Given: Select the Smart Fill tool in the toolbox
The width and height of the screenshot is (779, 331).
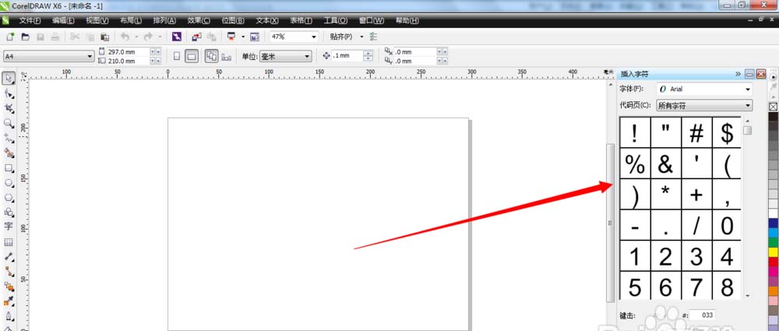Looking at the screenshot, I should [x=9, y=153].
